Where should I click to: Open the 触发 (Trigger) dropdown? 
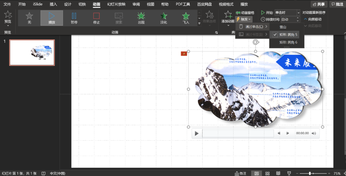[x=244, y=20]
